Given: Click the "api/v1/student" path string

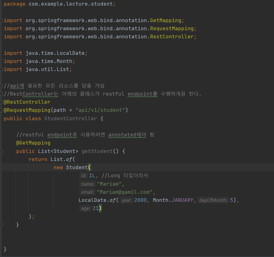Looking at the screenshot, I should tap(100, 110).
